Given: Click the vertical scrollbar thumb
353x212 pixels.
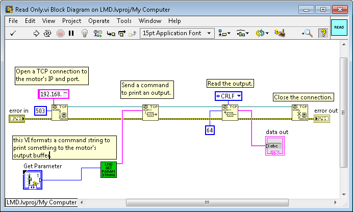Looking at the screenshot, I should 344,113.
